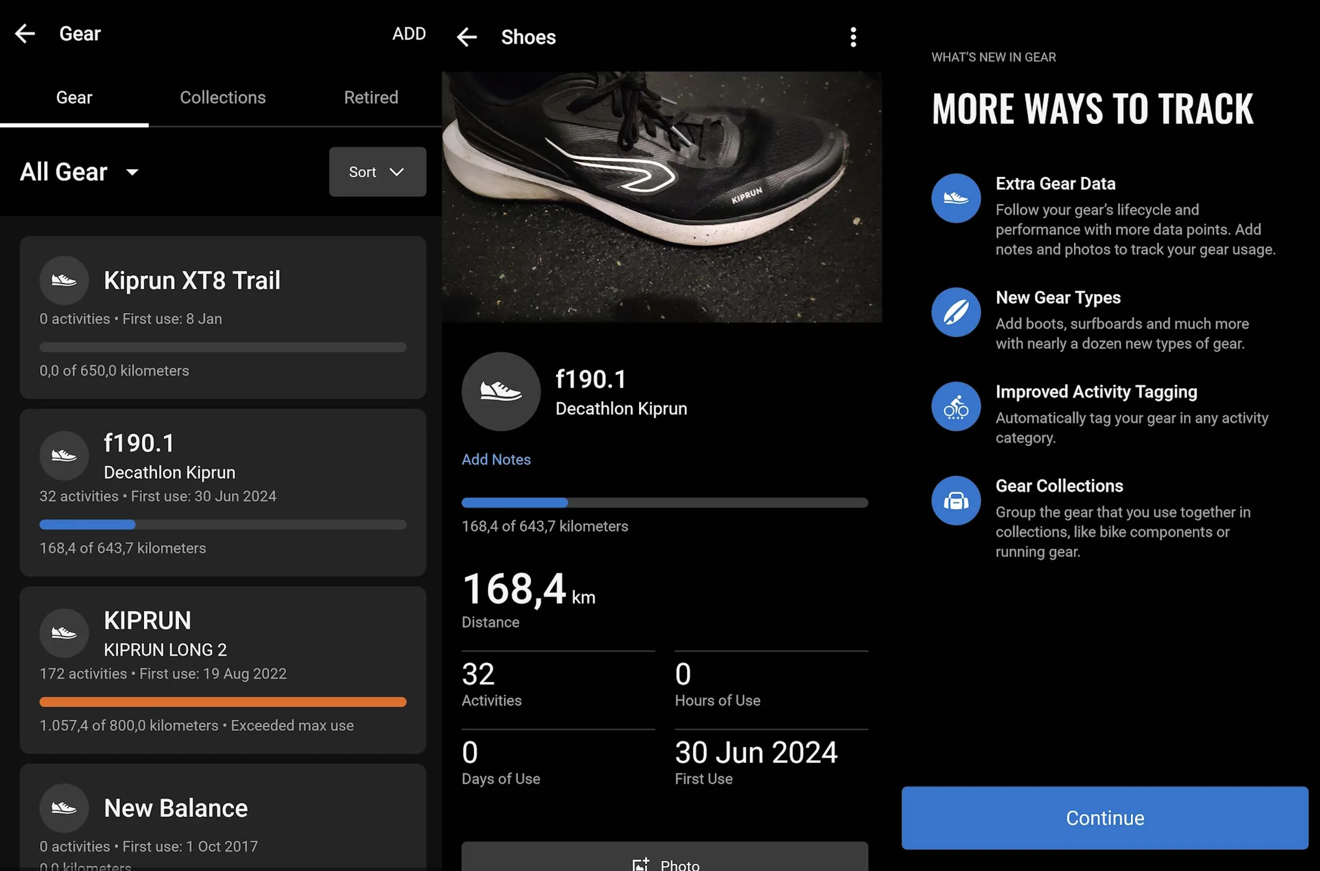This screenshot has width=1320, height=871.
Task: Open the Sort dropdown
Action: click(377, 172)
